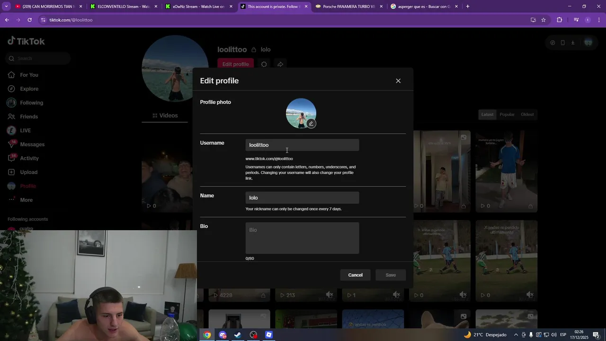Share the profile with arrow icon
This screenshot has width=606, height=341.
click(280, 64)
